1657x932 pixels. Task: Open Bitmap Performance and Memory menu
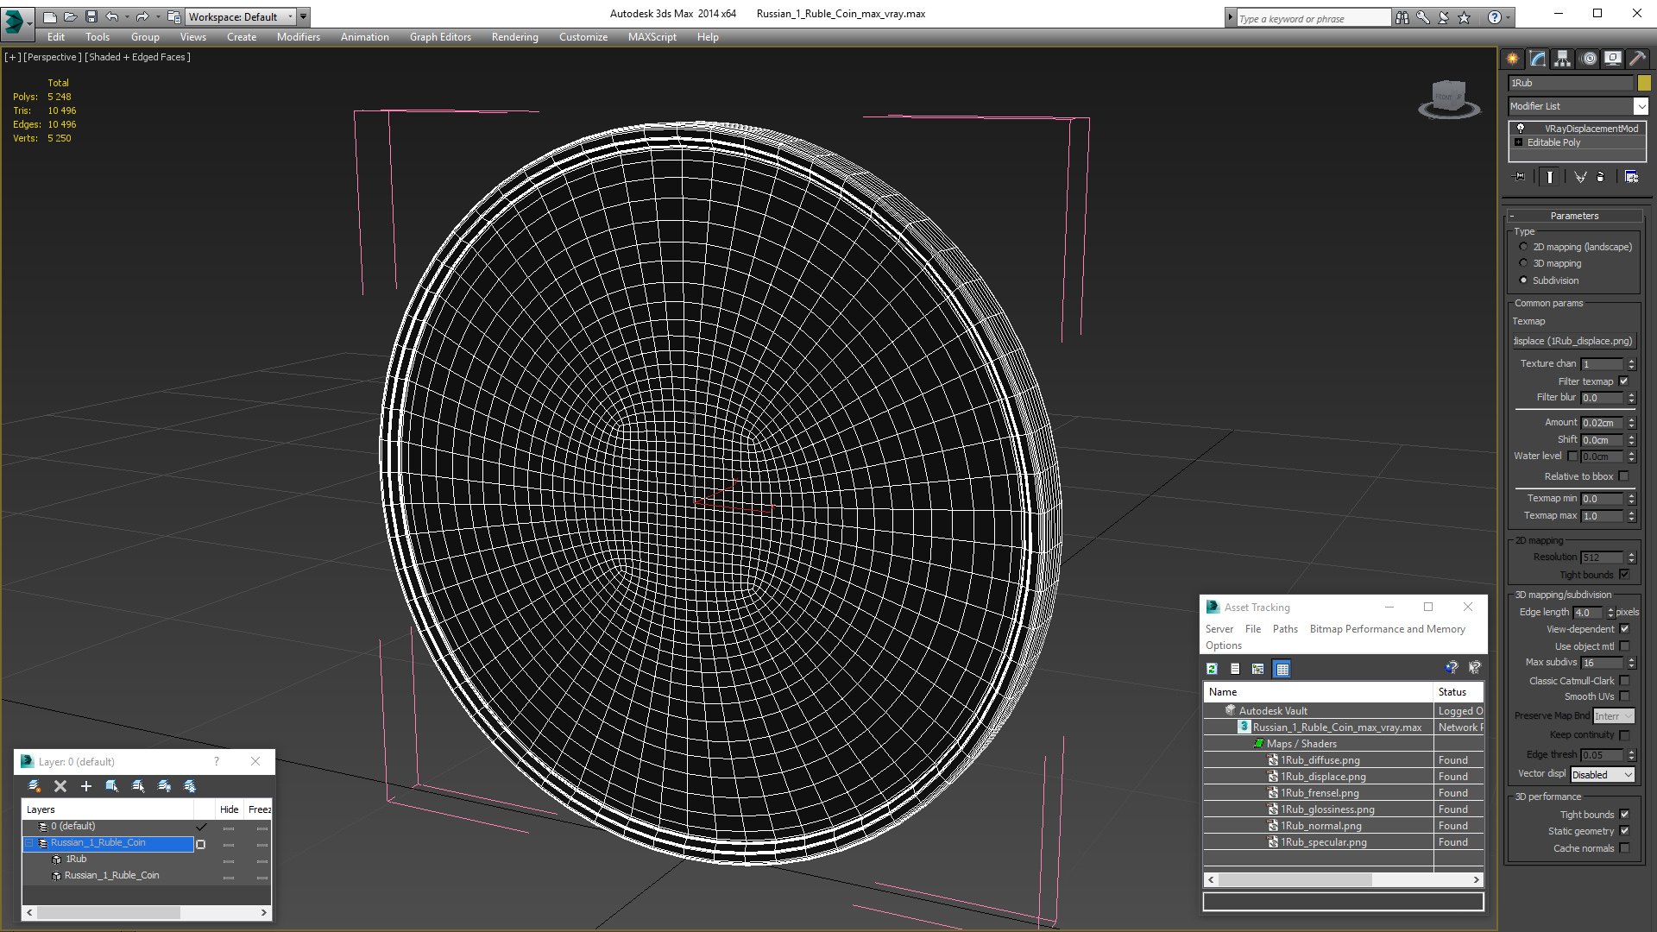(x=1388, y=629)
